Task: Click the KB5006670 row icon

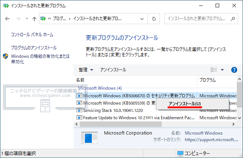Action: pos(79,96)
